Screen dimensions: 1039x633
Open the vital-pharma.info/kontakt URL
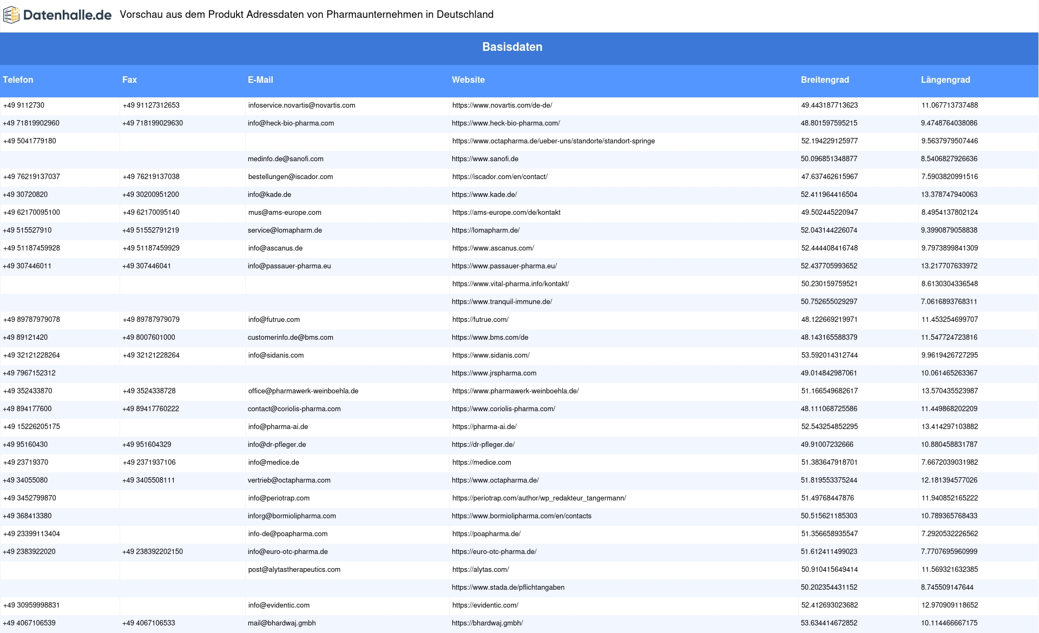[x=511, y=284]
